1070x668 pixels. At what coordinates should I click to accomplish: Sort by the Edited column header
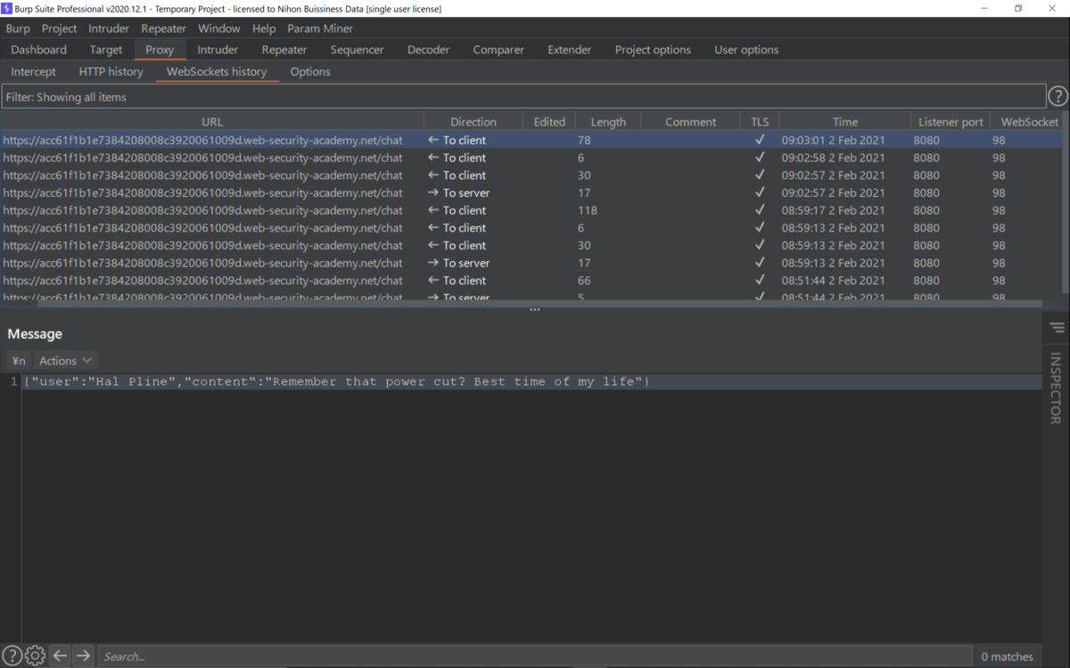coord(549,122)
